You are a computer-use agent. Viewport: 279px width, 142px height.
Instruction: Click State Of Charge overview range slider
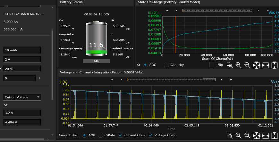click(217, 11)
